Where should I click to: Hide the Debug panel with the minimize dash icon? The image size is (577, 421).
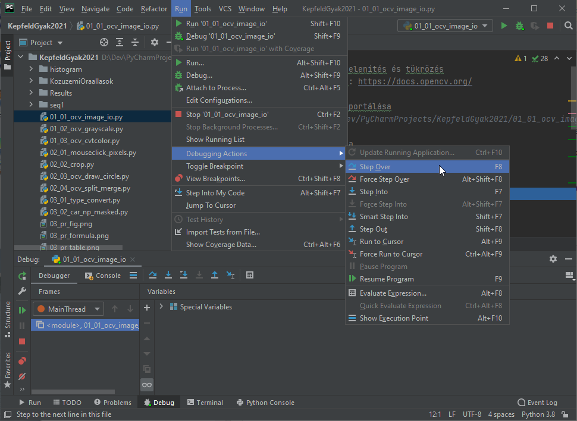[x=569, y=259]
